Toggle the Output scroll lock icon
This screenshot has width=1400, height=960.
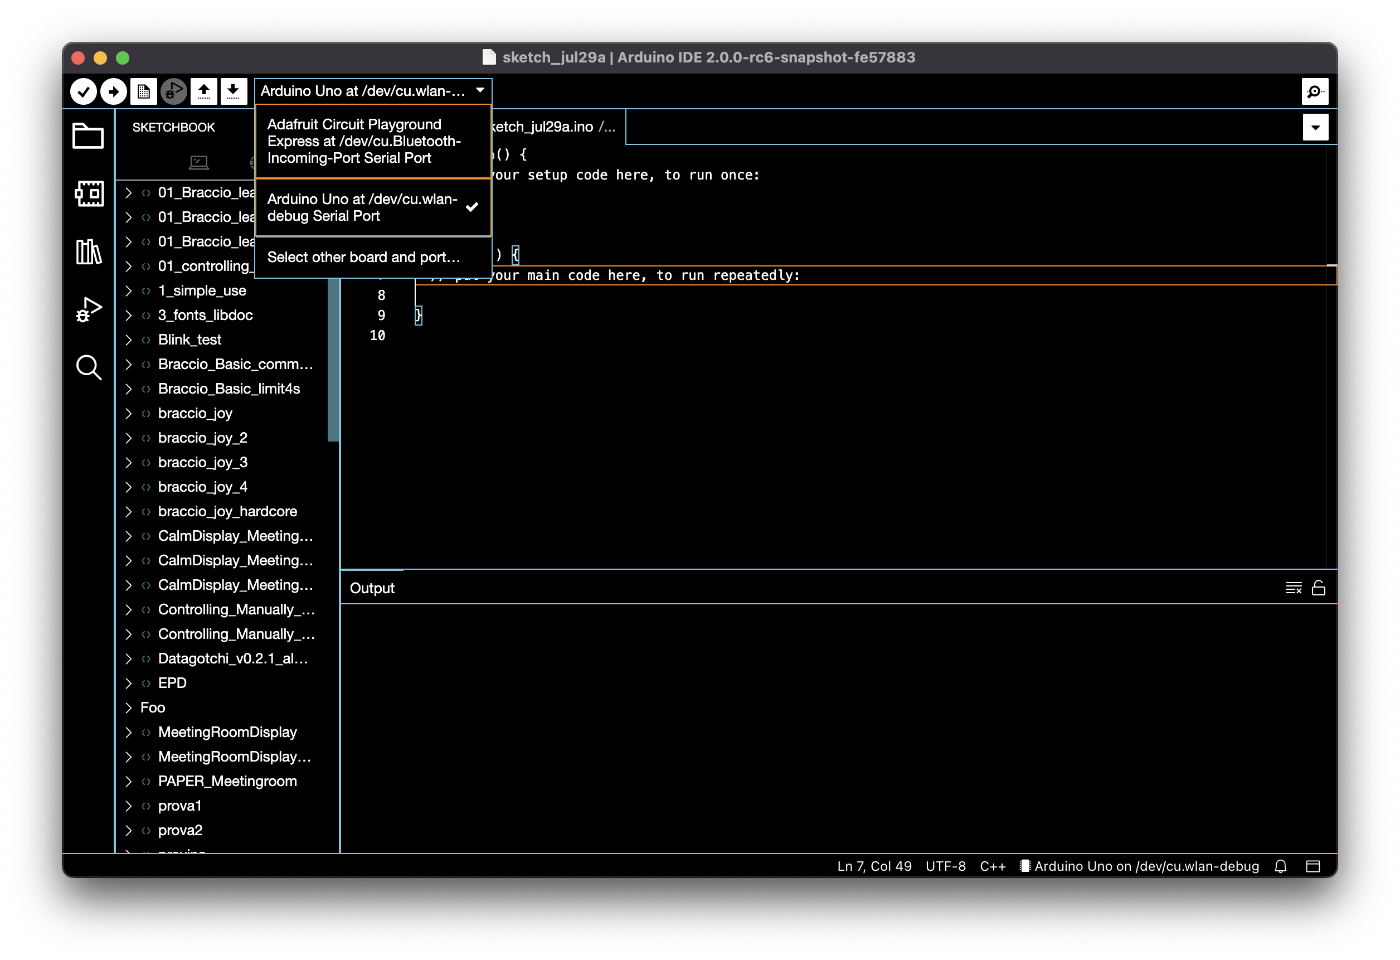(1318, 588)
